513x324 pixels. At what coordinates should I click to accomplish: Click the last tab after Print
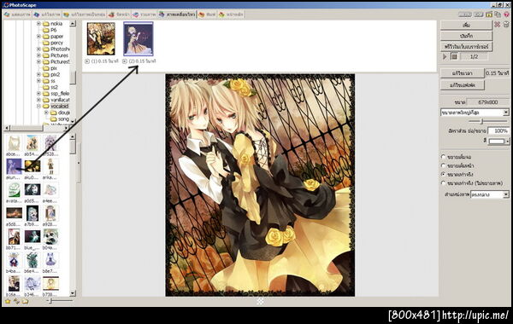click(231, 14)
